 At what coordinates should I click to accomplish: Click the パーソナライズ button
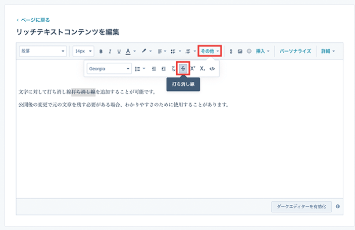(295, 51)
